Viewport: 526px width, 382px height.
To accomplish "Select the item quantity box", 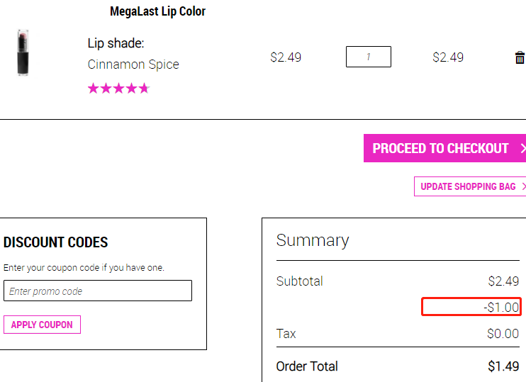I will coord(369,57).
